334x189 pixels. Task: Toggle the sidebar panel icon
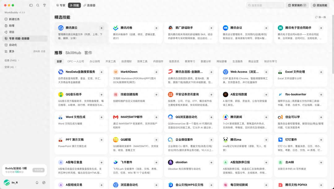(31, 5)
